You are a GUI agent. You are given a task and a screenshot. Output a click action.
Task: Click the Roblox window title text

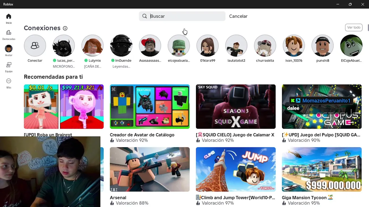click(8, 4)
